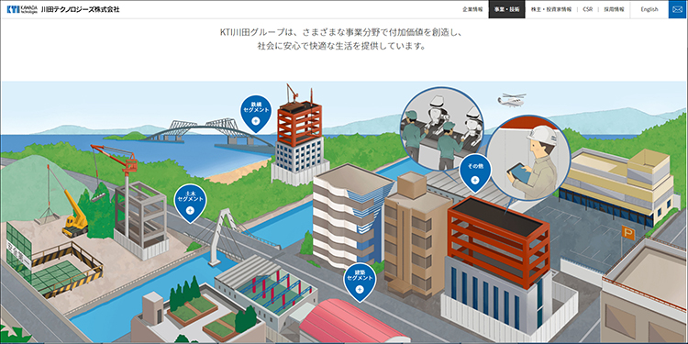This screenshot has width=688, height=344.
Task: Open the 株主・投資家情報 menu
Action: 551,9
